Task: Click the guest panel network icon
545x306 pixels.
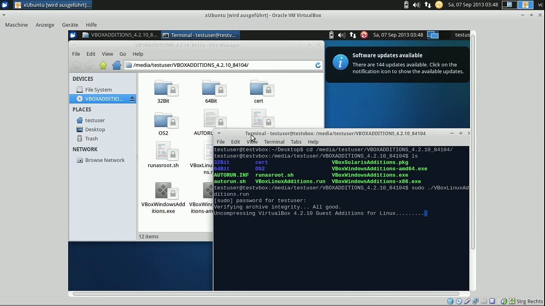Action: pyautogui.click(x=353, y=35)
